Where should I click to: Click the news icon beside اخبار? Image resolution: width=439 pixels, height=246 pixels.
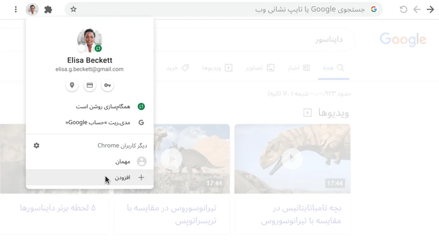[x=306, y=68]
